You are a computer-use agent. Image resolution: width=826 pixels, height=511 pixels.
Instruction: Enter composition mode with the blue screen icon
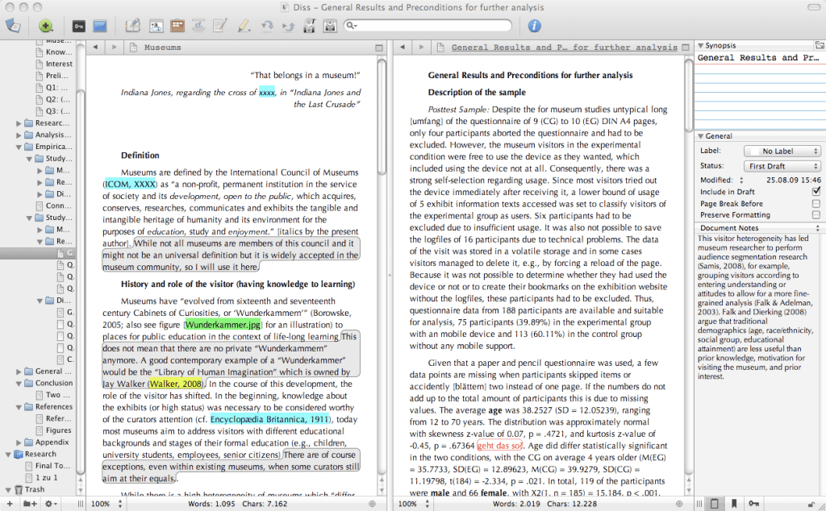[100, 25]
